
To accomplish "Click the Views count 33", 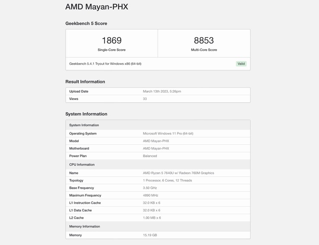I will click(x=145, y=99).
